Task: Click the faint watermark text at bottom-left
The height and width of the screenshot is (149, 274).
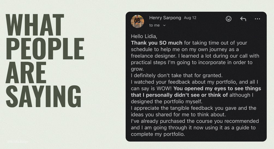Action: pos(18,142)
